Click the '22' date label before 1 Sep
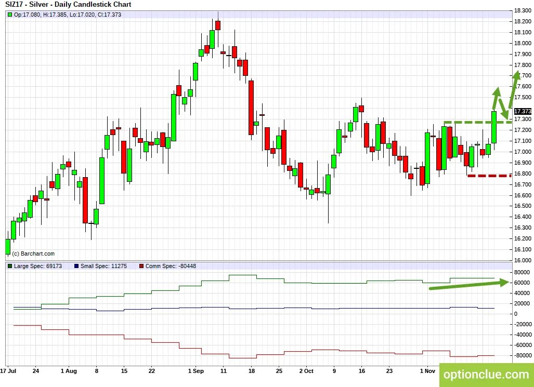The height and width of the screenshot is (387, 534). 151,371
